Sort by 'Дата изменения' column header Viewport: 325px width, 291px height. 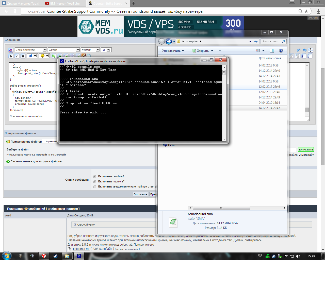[270, 58]
